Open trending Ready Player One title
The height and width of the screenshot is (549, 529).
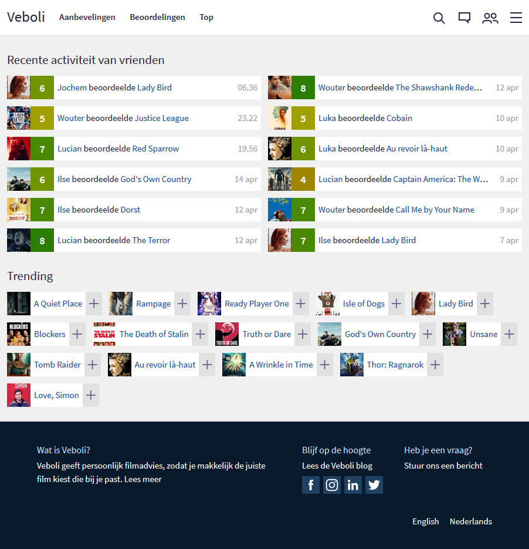coord(257,304)
